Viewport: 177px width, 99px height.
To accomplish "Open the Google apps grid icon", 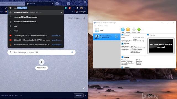I will point(84,18).
